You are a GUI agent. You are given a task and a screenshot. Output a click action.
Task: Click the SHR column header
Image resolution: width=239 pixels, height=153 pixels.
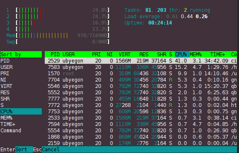(x=162, y=55)
